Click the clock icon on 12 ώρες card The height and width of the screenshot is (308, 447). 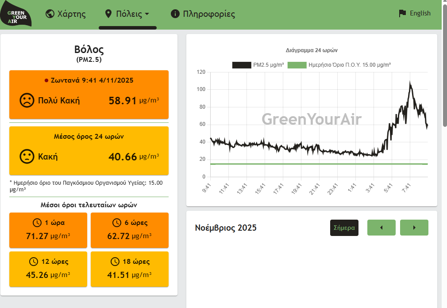coord(34,262)
